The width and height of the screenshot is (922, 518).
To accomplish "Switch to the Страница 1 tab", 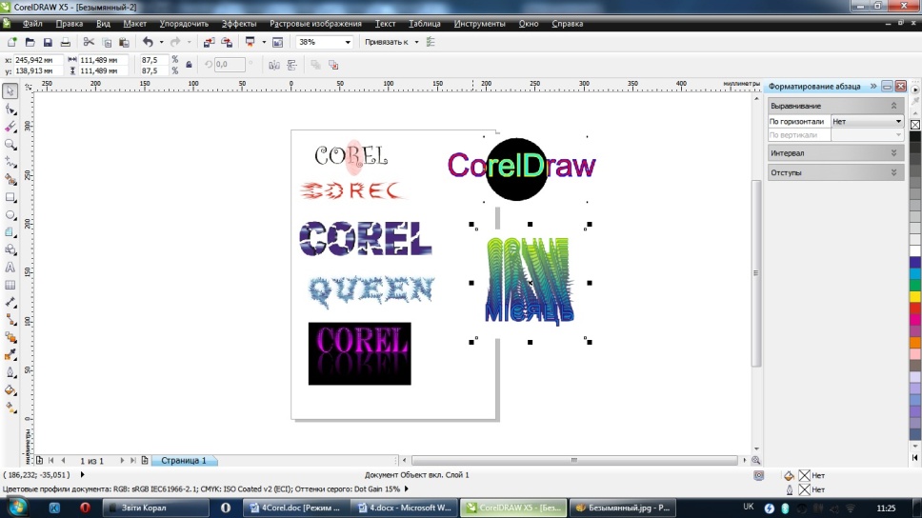I will (x=184, y=460).
